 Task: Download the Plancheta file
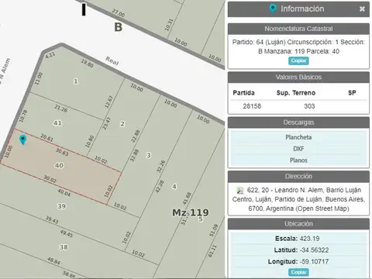[298, 137]
